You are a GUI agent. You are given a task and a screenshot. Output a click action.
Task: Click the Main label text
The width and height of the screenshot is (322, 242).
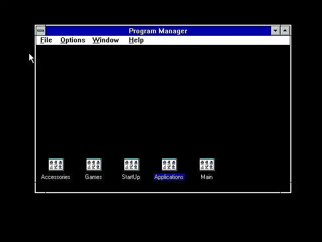point(207,177)
